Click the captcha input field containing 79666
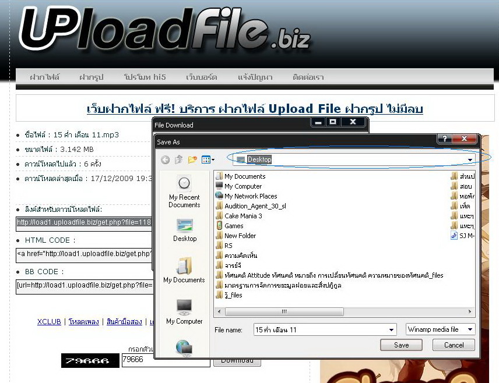Viewport: 499px width, 383px height. (x=166, y=360)
